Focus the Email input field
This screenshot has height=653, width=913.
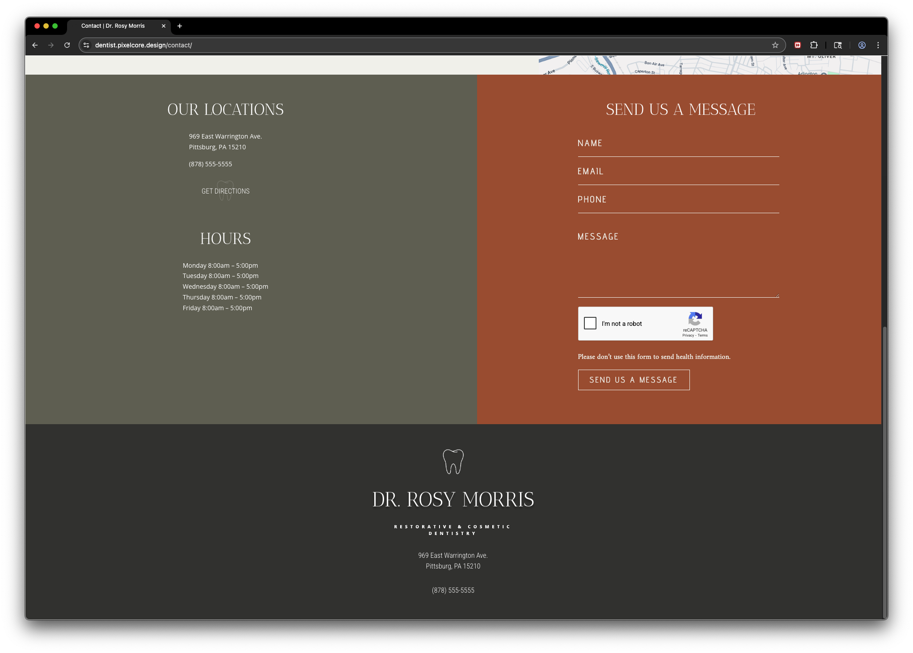click(678, 172)
